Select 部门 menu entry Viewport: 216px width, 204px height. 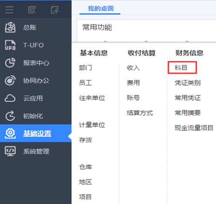(85, 67)
